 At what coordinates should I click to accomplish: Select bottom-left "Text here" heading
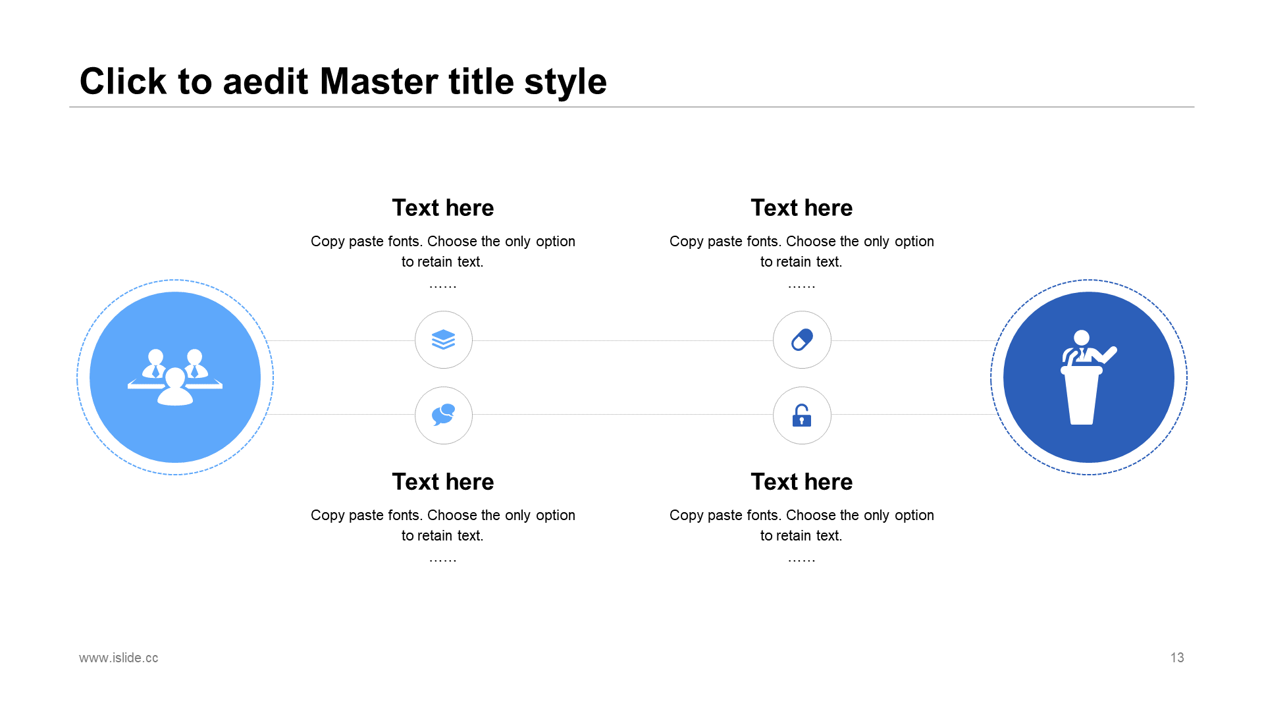[x=443, y=482]
